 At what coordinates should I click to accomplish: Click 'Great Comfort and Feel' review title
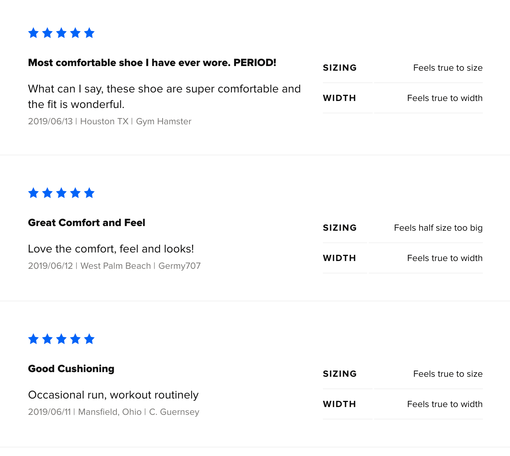click(87, 223)
